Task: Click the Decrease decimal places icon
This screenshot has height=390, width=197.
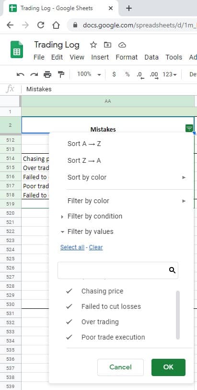Action: (140, 74)
